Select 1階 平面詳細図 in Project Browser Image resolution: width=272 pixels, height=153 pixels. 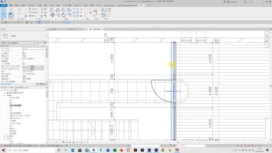click(x=15, y=113)
